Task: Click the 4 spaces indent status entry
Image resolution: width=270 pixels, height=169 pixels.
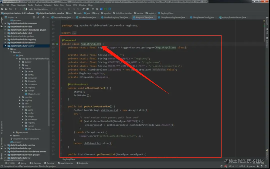Action: (251, 167)
